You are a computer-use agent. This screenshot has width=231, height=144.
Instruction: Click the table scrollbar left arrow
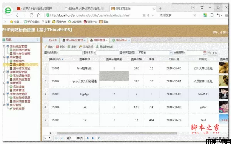tap(50, 133)
